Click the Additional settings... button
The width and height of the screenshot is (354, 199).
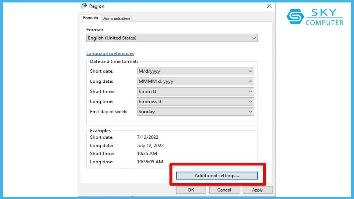coord(217,176)
